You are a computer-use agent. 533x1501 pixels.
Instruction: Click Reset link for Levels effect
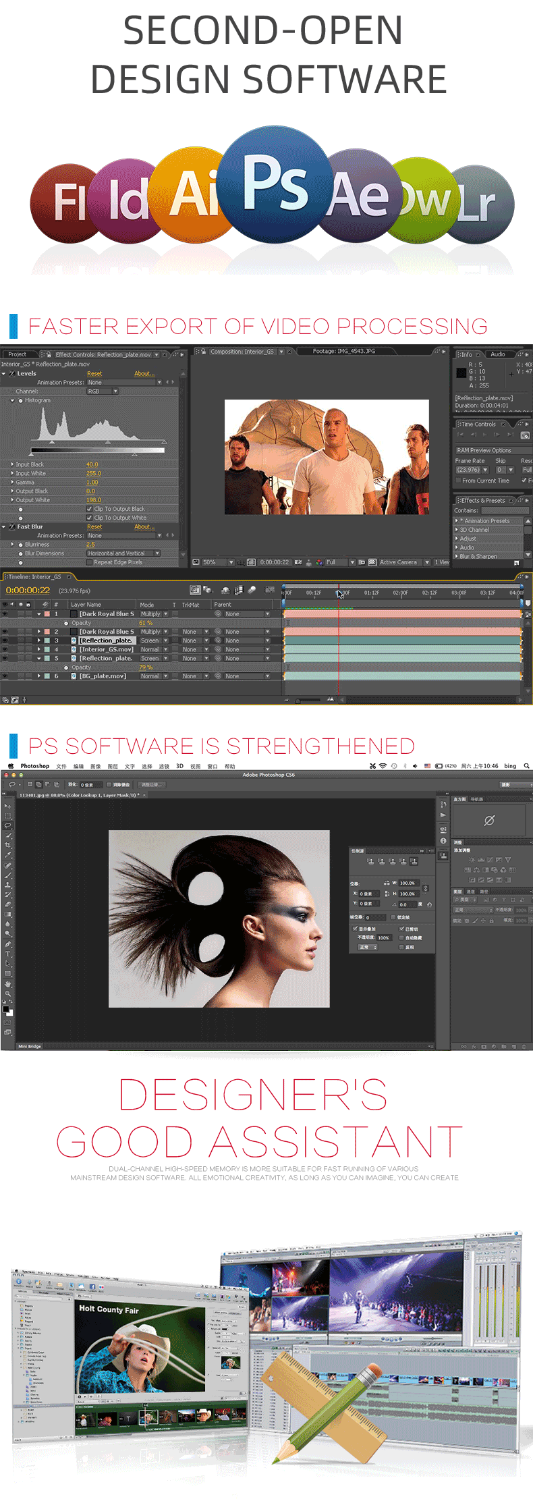point(94,373)
